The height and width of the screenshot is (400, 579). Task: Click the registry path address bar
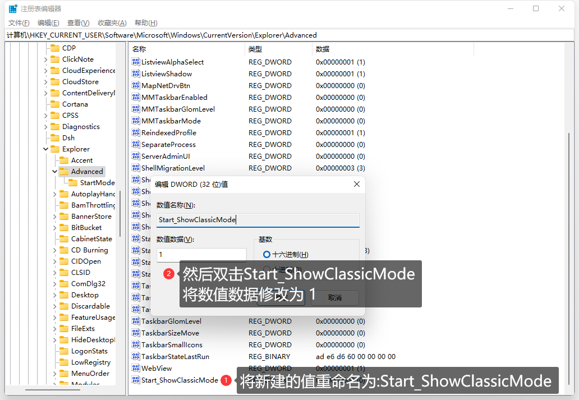(289, 35)
